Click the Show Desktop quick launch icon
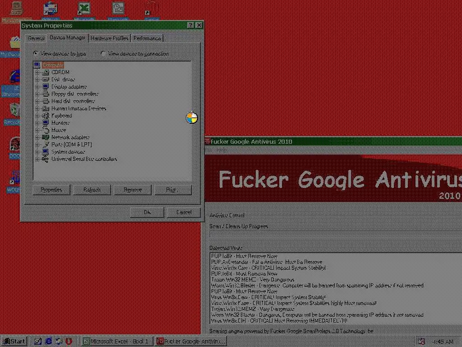 38,342
